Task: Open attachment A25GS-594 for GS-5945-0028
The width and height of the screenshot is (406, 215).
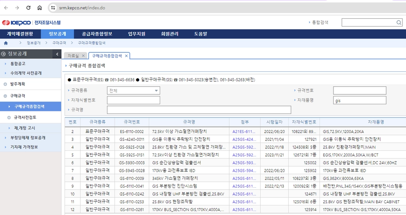Action: [244, 171]
